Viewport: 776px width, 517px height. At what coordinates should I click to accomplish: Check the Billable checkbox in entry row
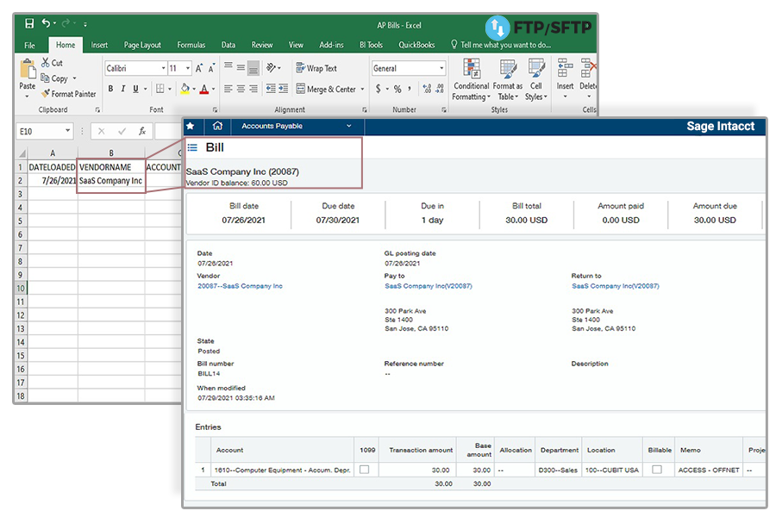(x=657, y=470)
